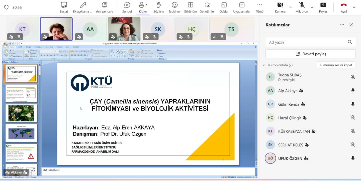
Task: Open the font name box in PowerPoint
Action: point(47,51)
